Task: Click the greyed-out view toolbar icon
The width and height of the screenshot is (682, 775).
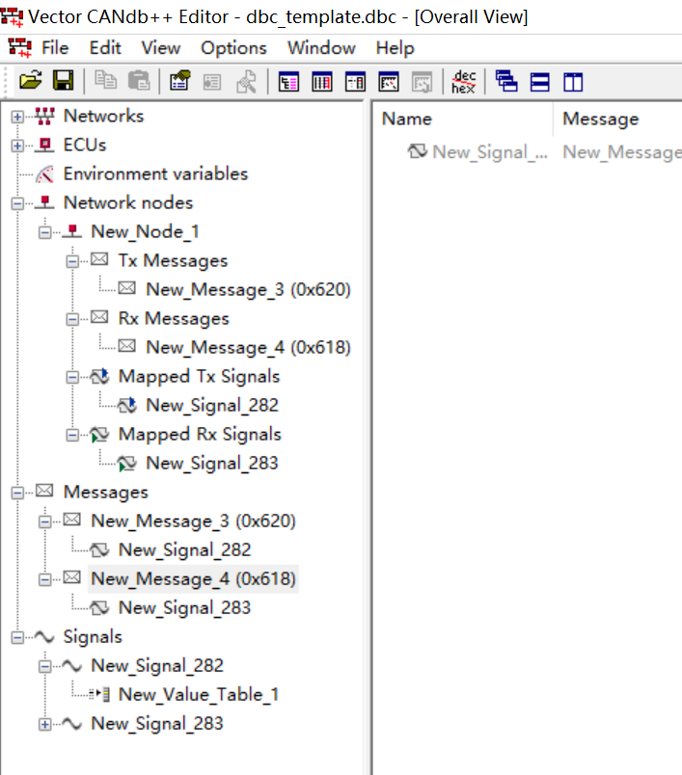Action: pos(422,82)
